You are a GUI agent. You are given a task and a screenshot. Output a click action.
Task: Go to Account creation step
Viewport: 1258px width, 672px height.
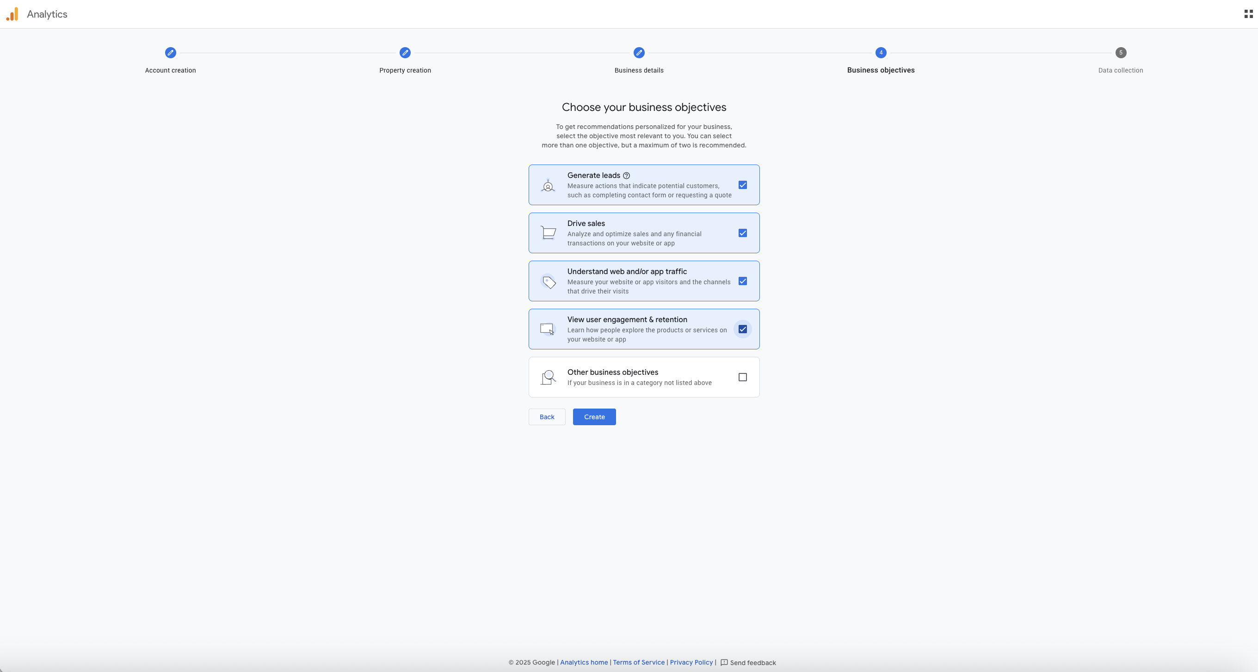171,53
